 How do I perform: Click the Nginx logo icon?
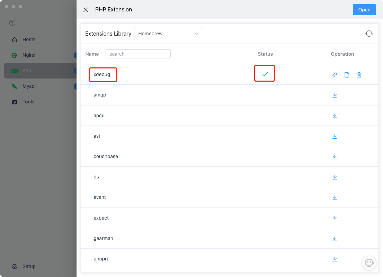[15, 55]
